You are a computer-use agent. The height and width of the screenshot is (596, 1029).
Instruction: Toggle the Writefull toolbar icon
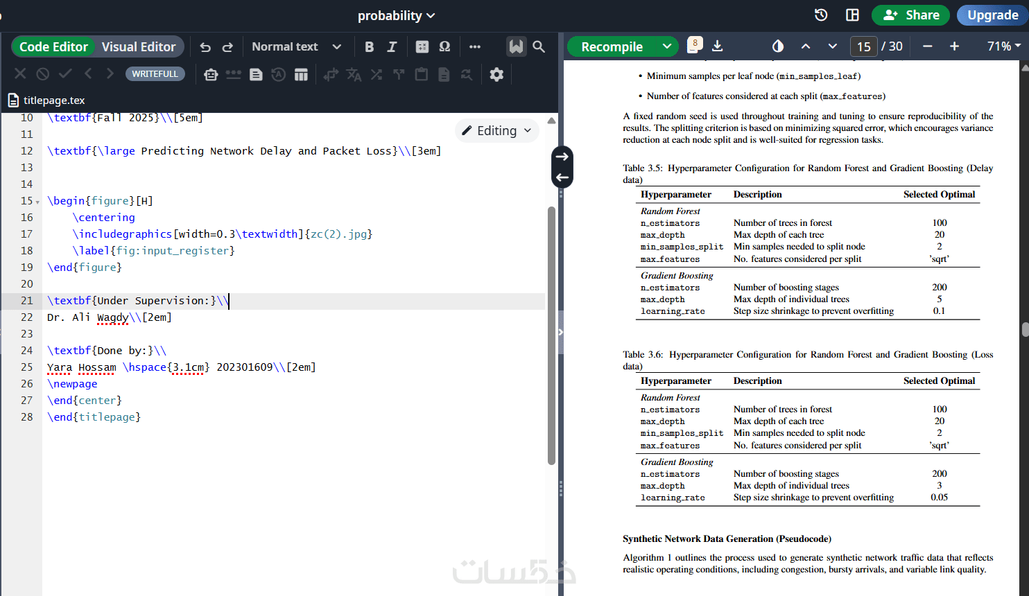(516, 46)
